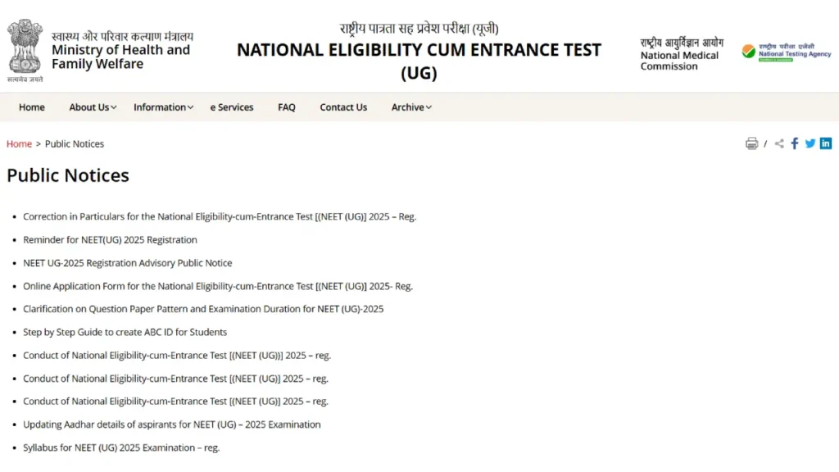Viewport: 839px width, 472px height.
Task: Share page via the LinkedIn icon
Action: [826, 143]
